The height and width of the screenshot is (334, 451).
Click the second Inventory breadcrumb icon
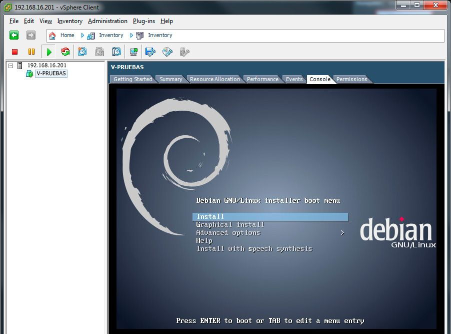140,36
